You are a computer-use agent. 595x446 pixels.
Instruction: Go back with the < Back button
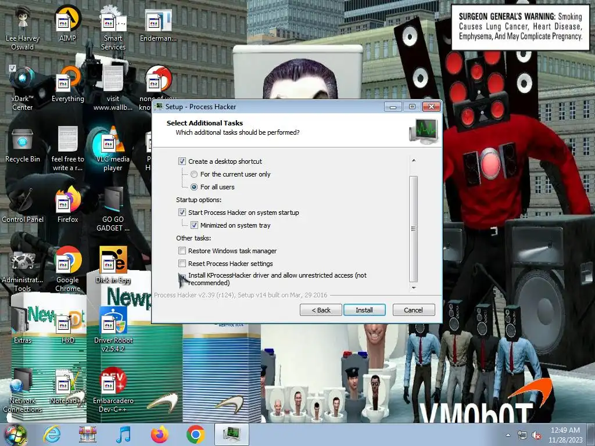tap(321, 310)
